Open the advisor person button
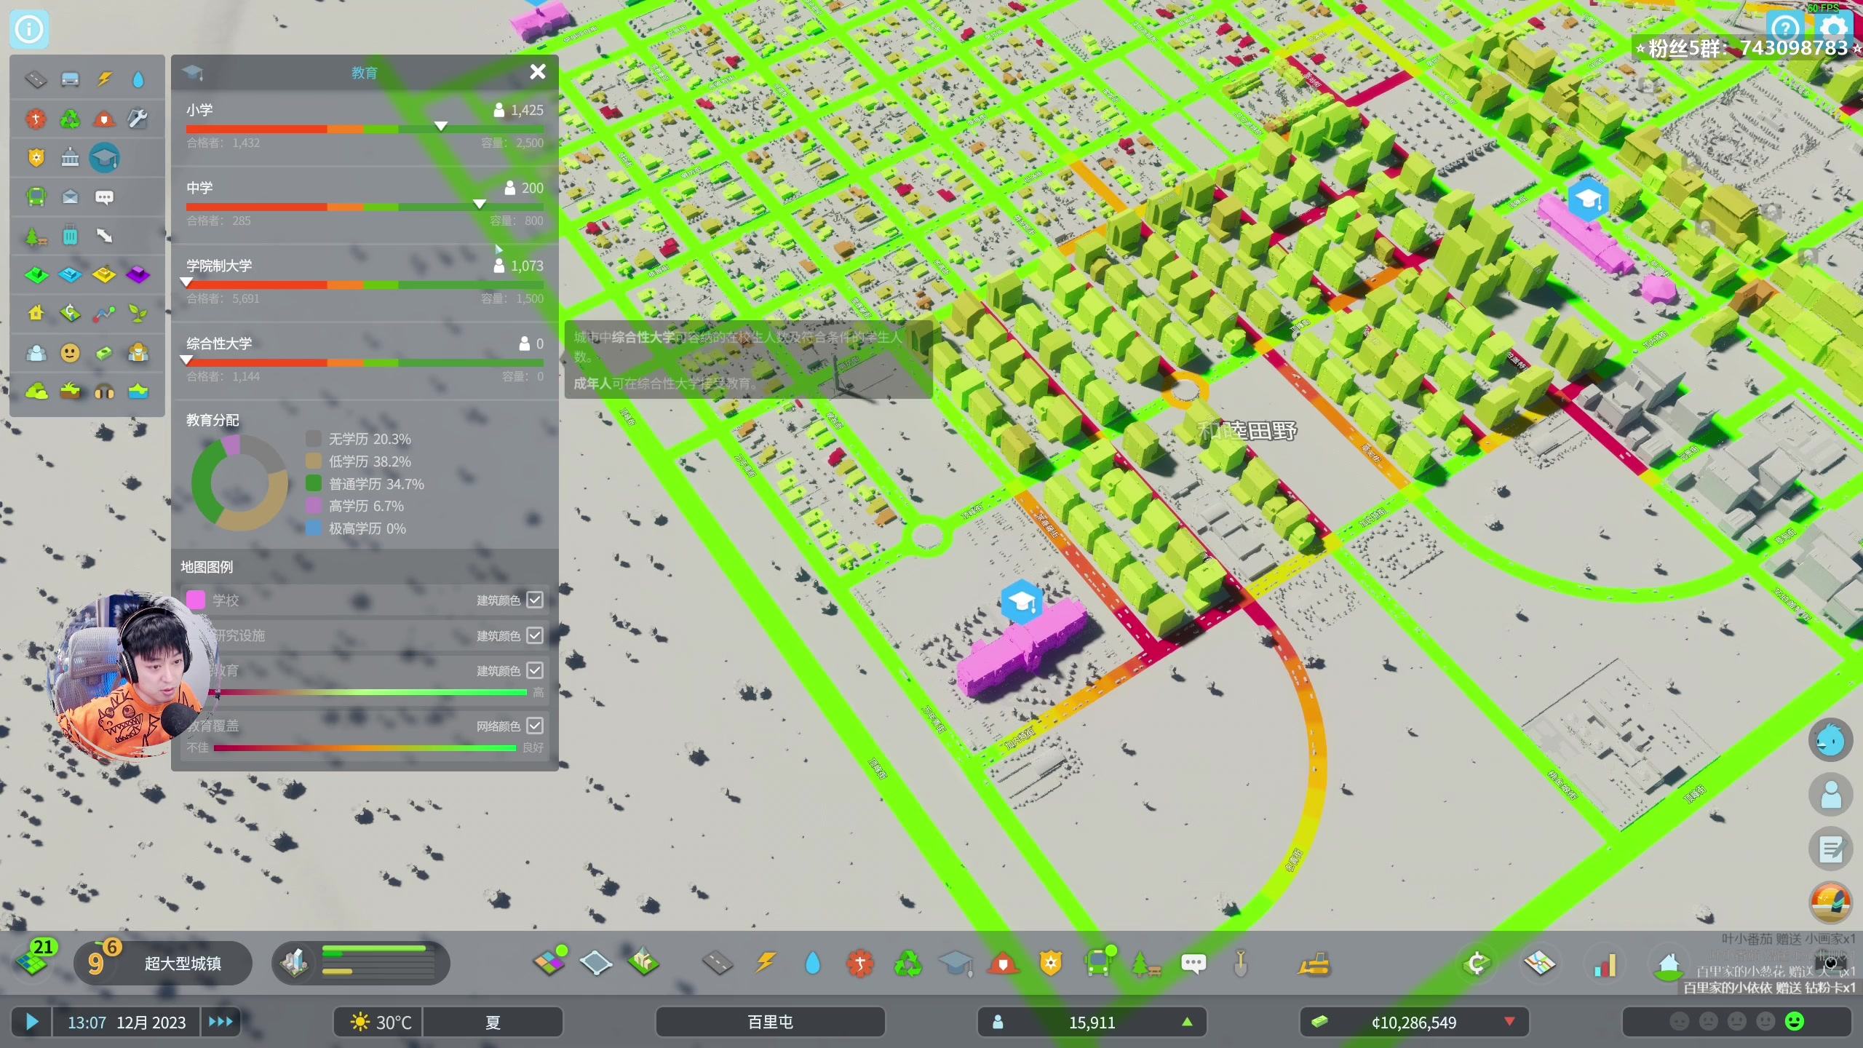This screenshot has height=1048, width=1863. pyautogui.click(x=1831, y=794)
